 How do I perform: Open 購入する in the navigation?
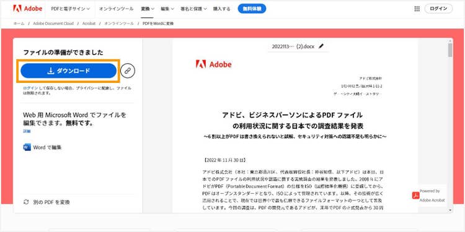[x=221, y=9]
